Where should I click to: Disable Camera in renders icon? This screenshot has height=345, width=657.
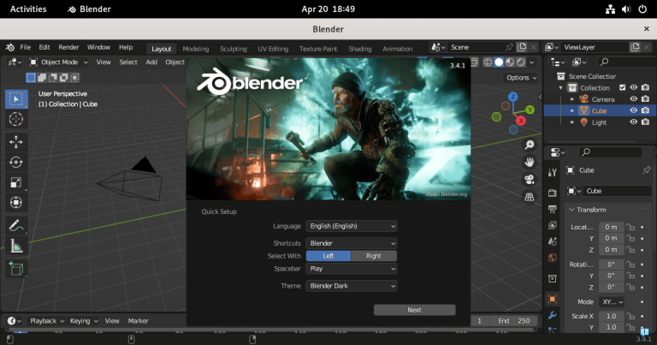[645, 99]
